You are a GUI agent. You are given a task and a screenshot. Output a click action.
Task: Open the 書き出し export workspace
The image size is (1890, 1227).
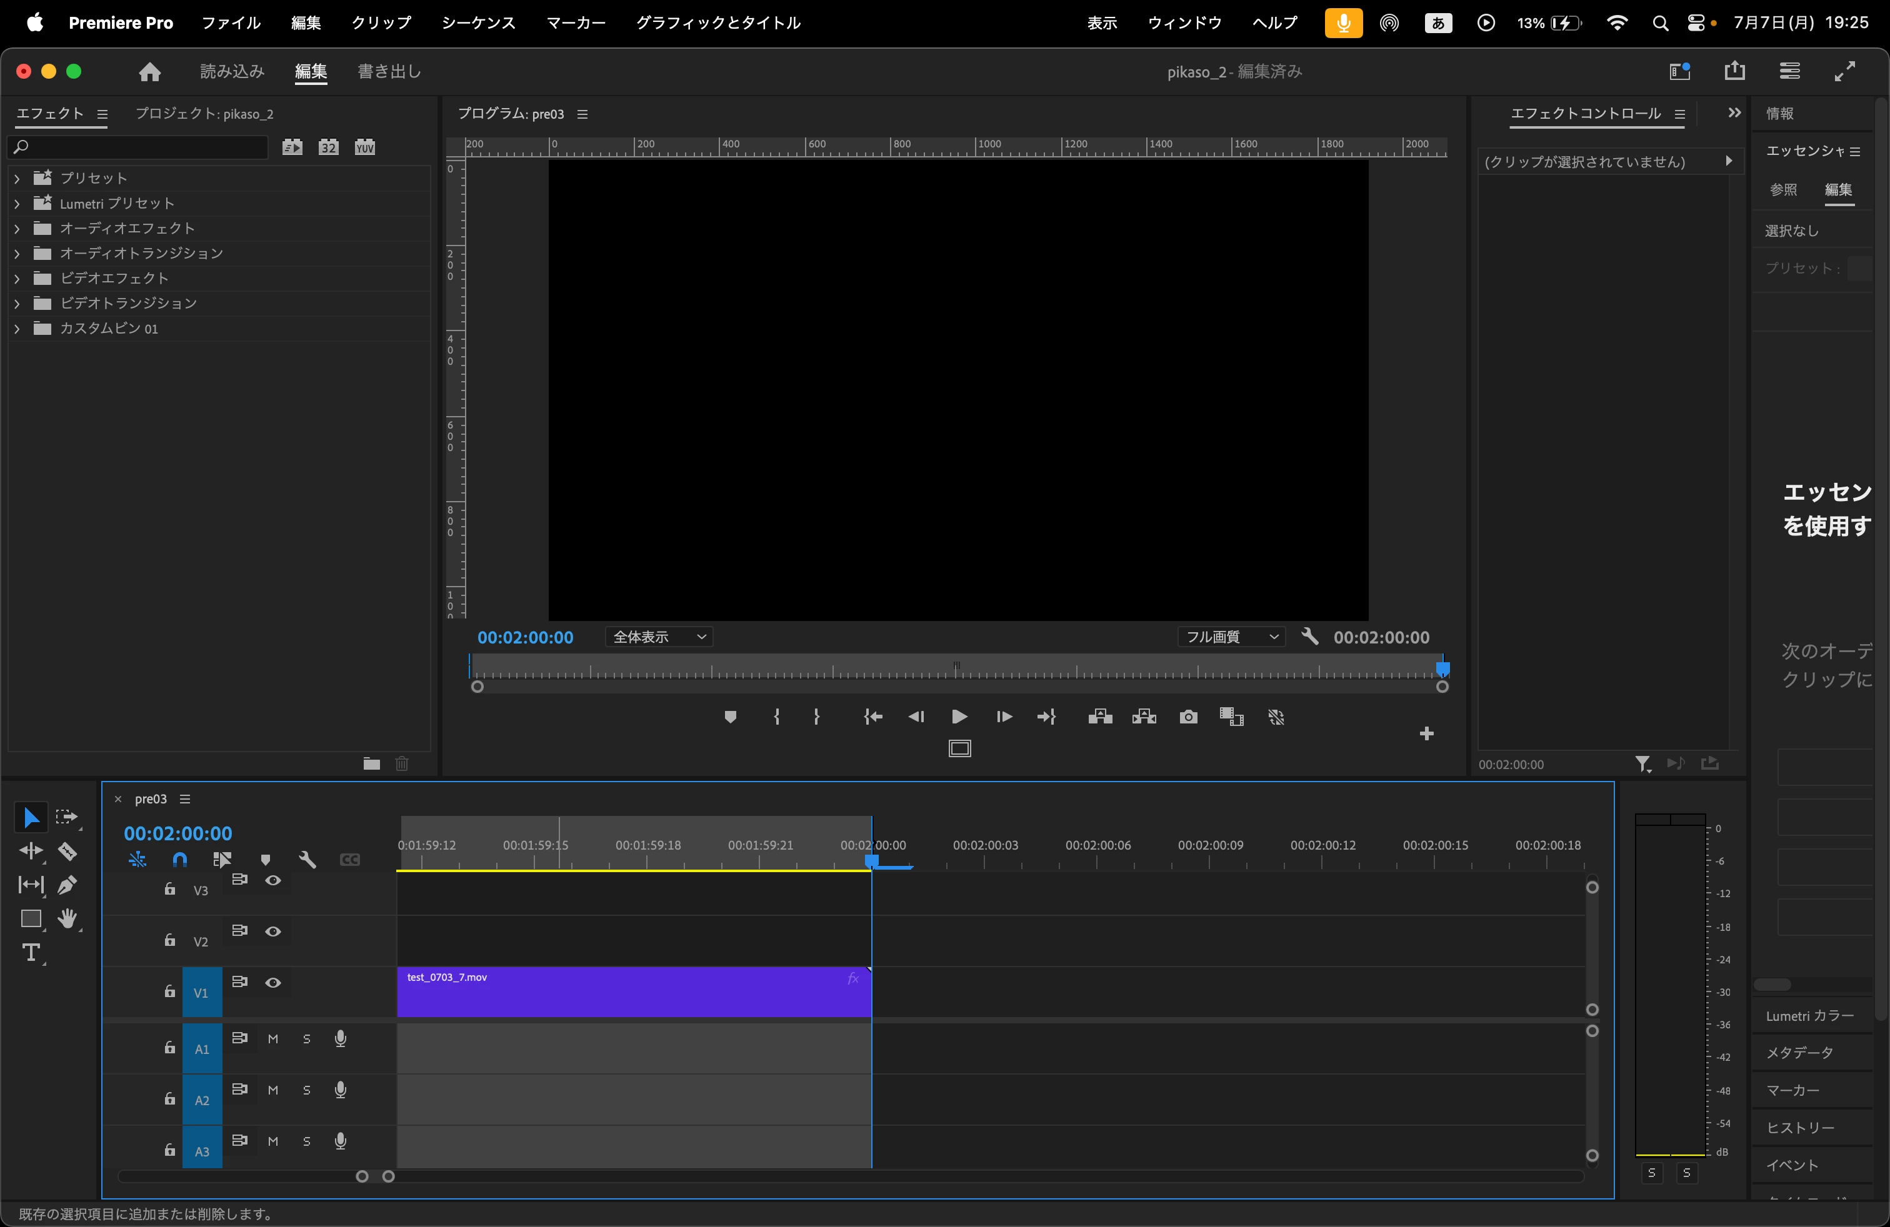tap(389, 71)
